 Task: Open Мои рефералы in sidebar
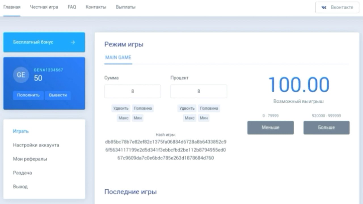pyautogui.click(x=30, y=159)
